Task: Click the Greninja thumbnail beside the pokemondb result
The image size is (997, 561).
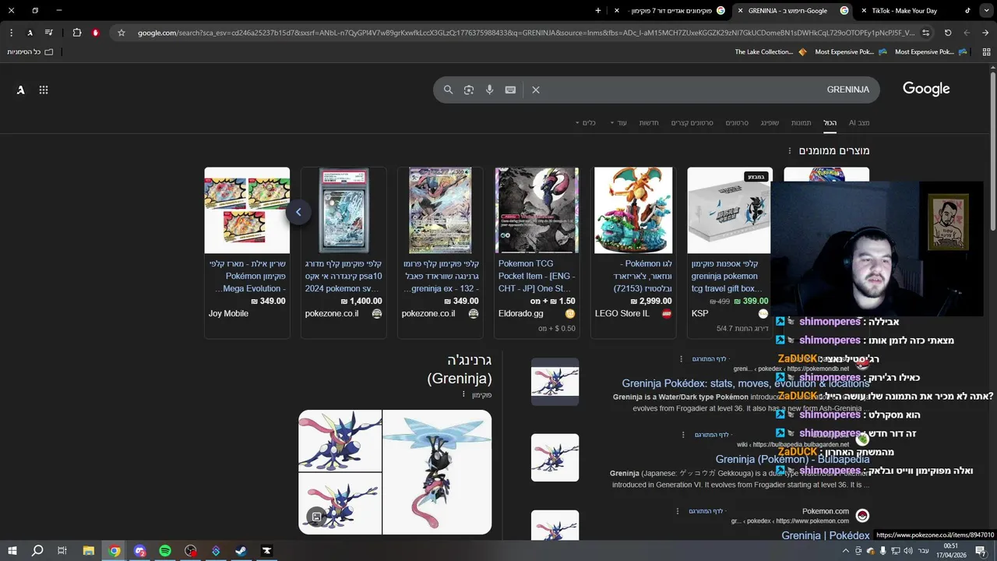Action: pos(555,382)
